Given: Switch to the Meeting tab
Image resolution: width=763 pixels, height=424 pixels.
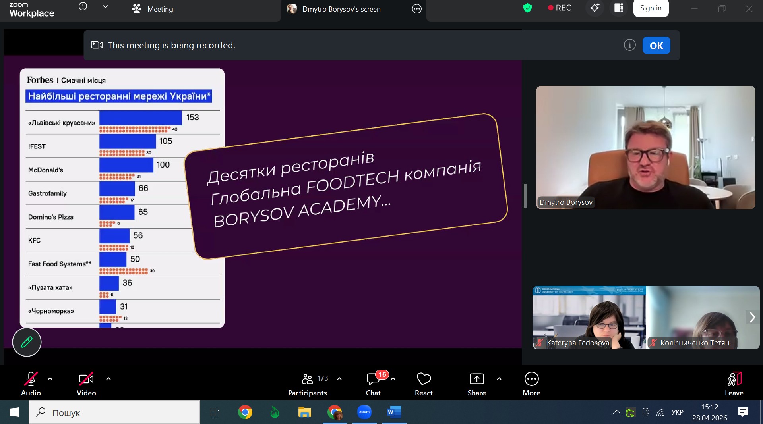Looking at the screenshot, I should [x=153, y=9].
